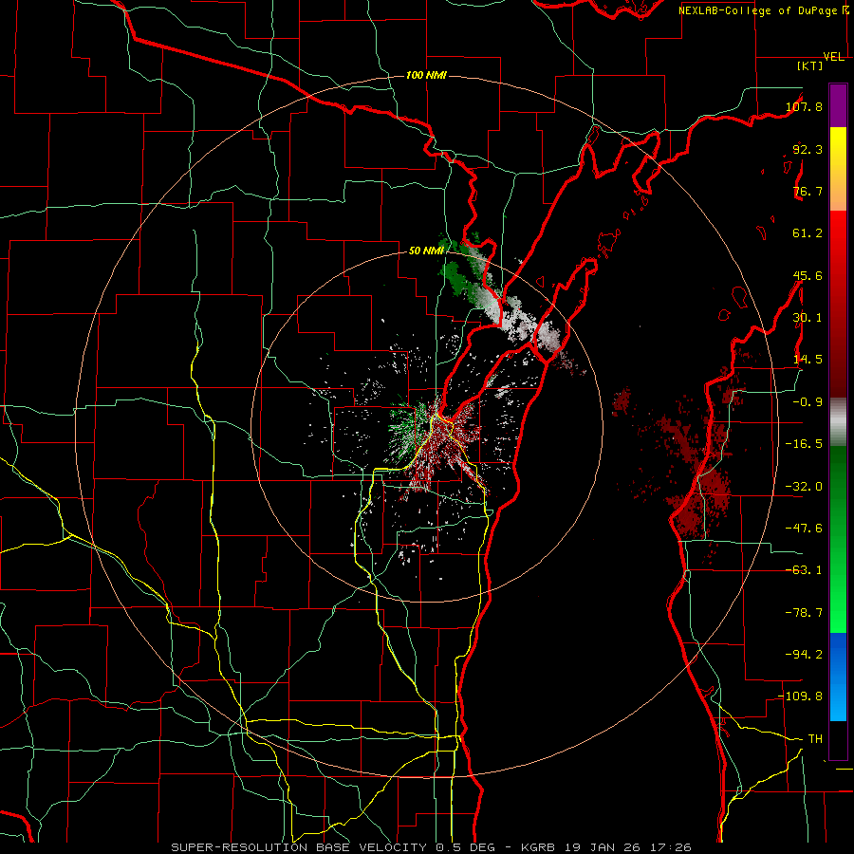Select the -47.6 scale value

coord(804,529)
